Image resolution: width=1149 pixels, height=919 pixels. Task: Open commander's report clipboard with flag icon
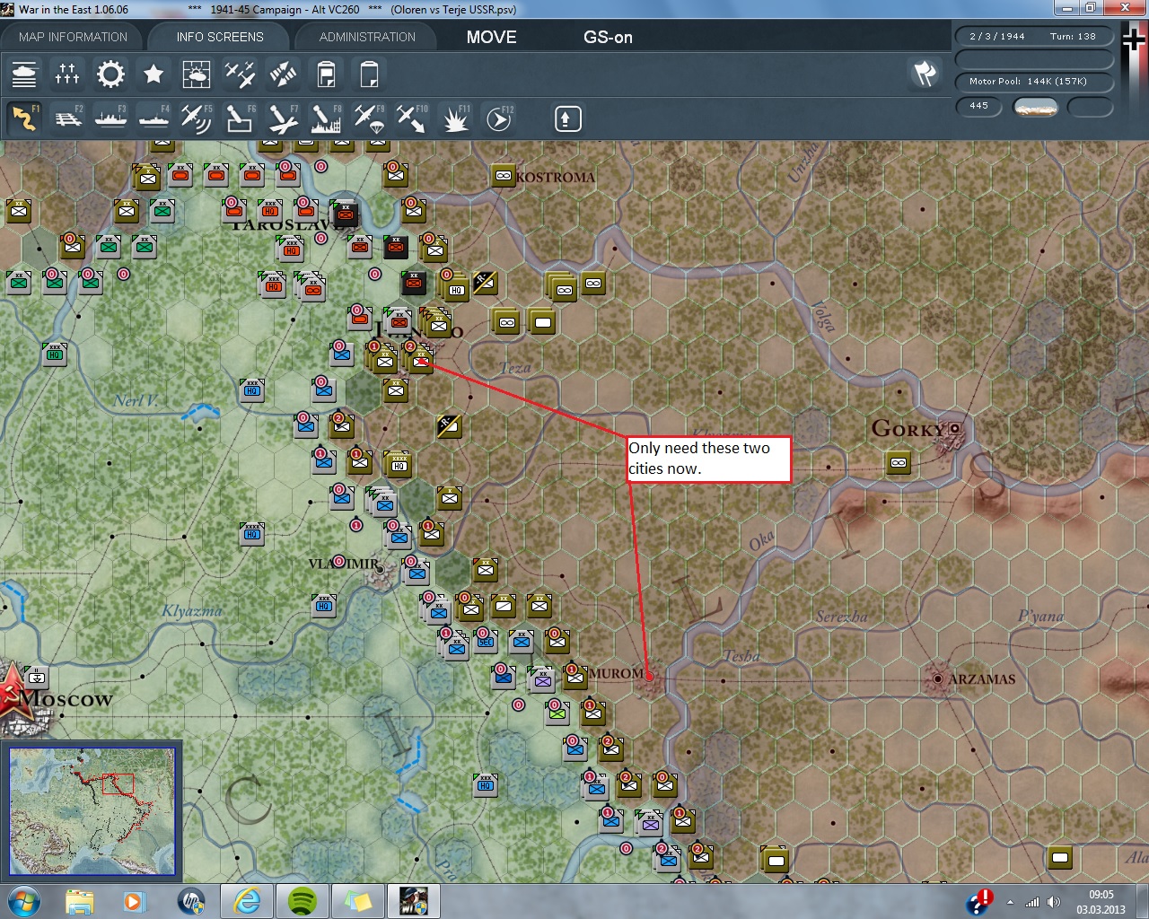click(x=326, y=74)
